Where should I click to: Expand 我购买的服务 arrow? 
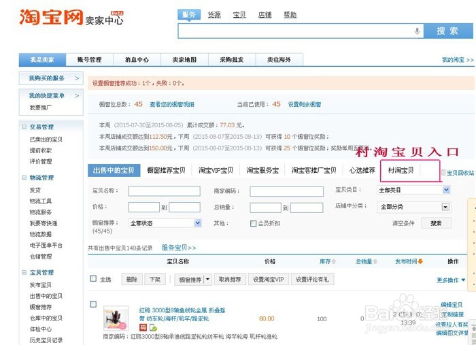[77, 78]
